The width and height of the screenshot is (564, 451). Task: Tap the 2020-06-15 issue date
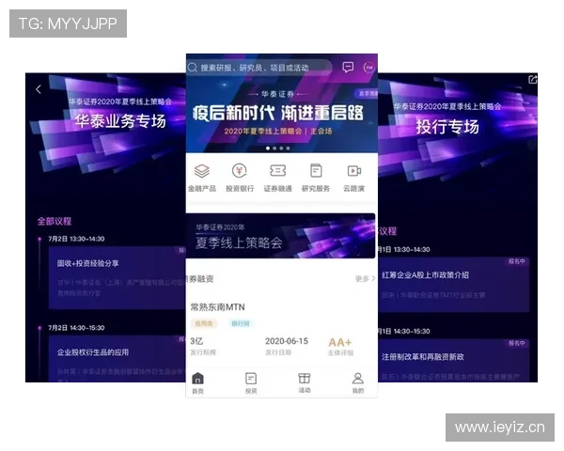point(287,341)
